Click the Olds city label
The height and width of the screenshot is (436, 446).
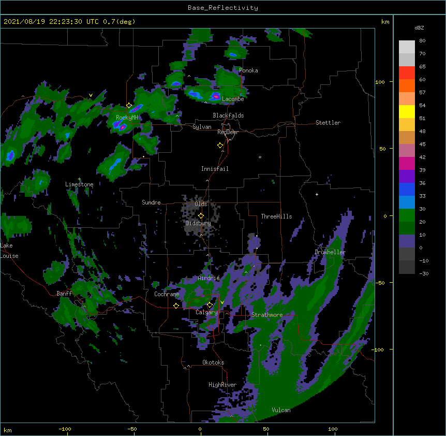click(x=201, y=204)
